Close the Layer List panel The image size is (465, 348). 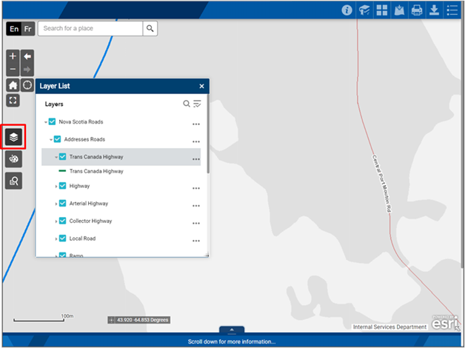coord(201,86)
